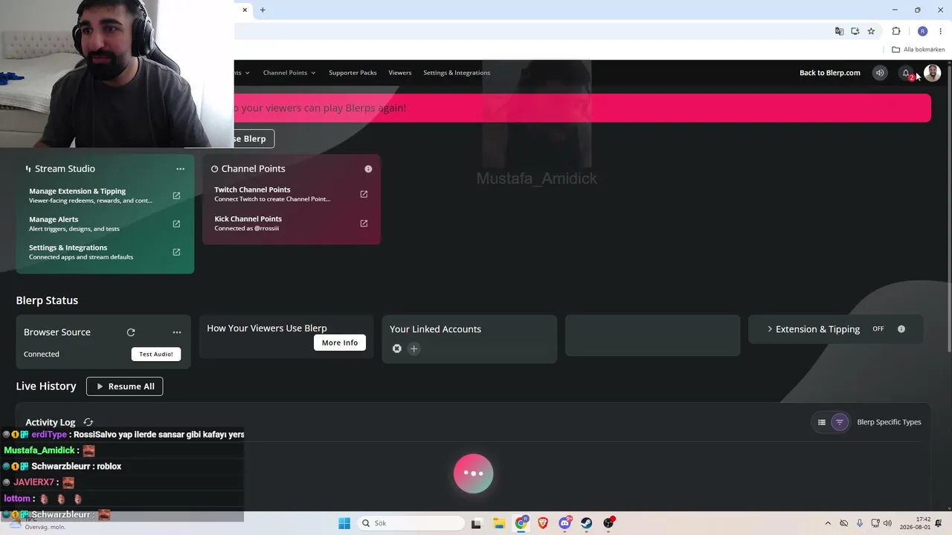The width and height of the screenshot is (952, 535).
Task: Open the Blerp profile avatar menu
Action: (933, 73)
